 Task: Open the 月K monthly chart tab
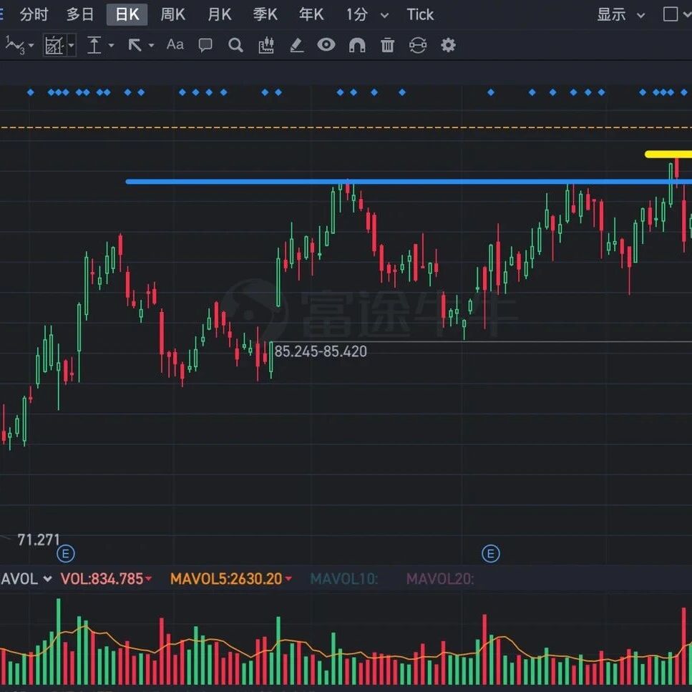[220, 14]
